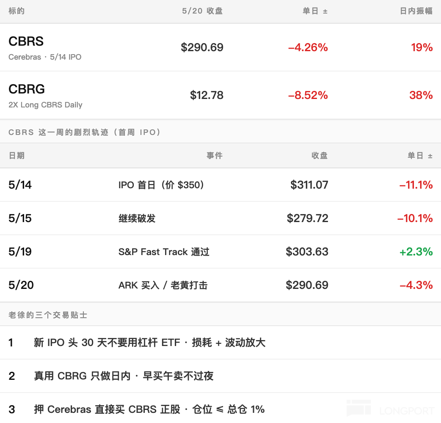This screenshot has height=423, width=441.
Task: Click the 5/14 date cell
Action: coord(20,185)
